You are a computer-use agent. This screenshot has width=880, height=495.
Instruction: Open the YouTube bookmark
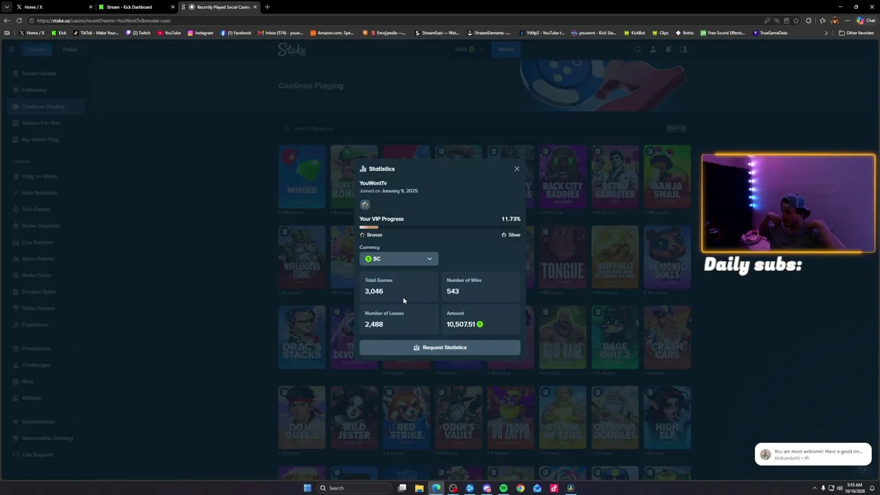pos(169,33)
